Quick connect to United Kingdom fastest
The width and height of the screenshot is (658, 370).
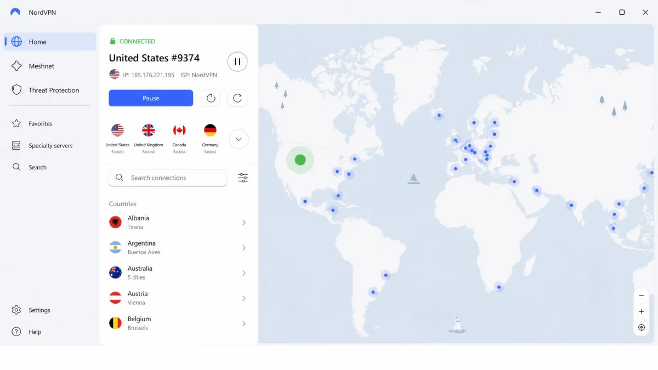(149, 139)
